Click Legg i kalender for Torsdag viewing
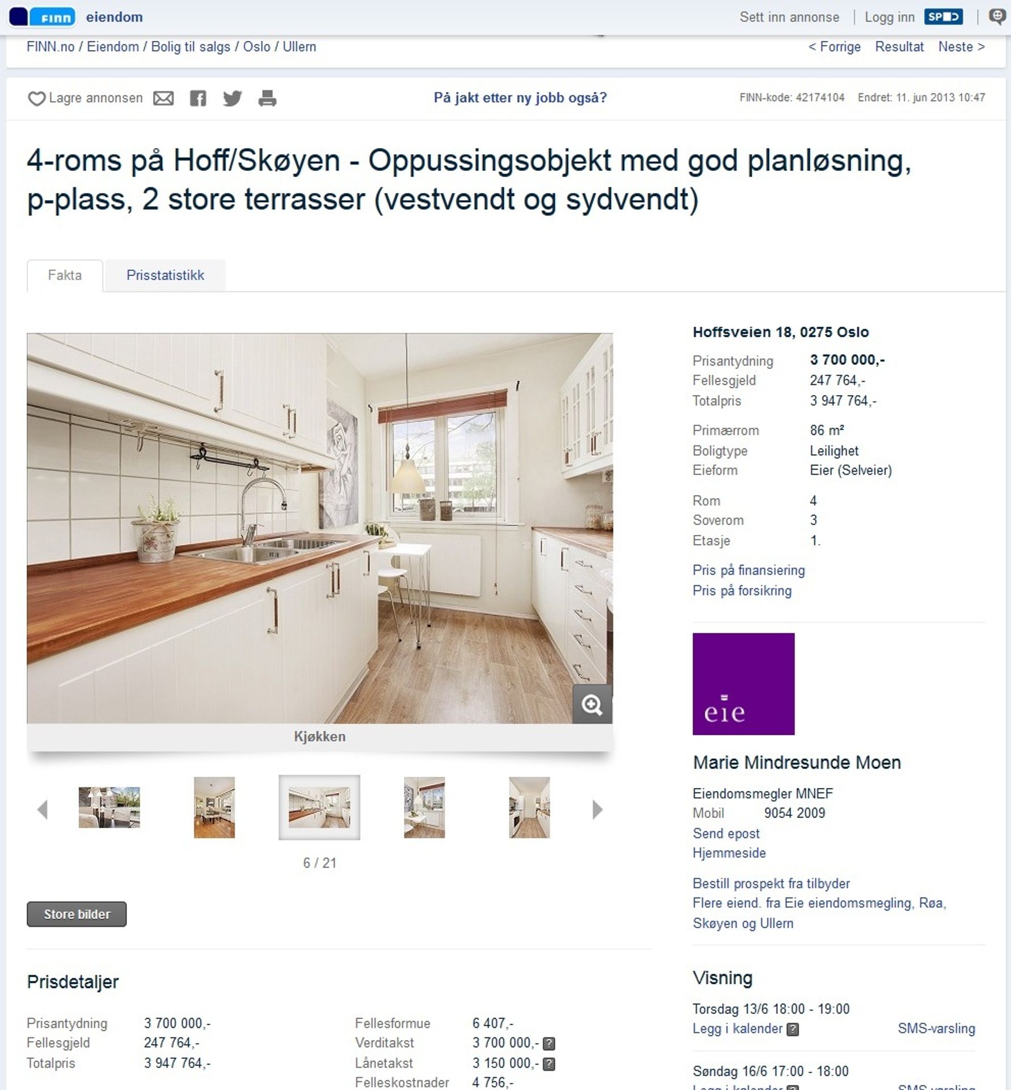Image resolution: width=1011 pixels, height=1090 pixels. click(737, 1029)
